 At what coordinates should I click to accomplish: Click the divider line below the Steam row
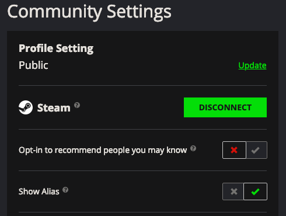(x=142, y=129)
